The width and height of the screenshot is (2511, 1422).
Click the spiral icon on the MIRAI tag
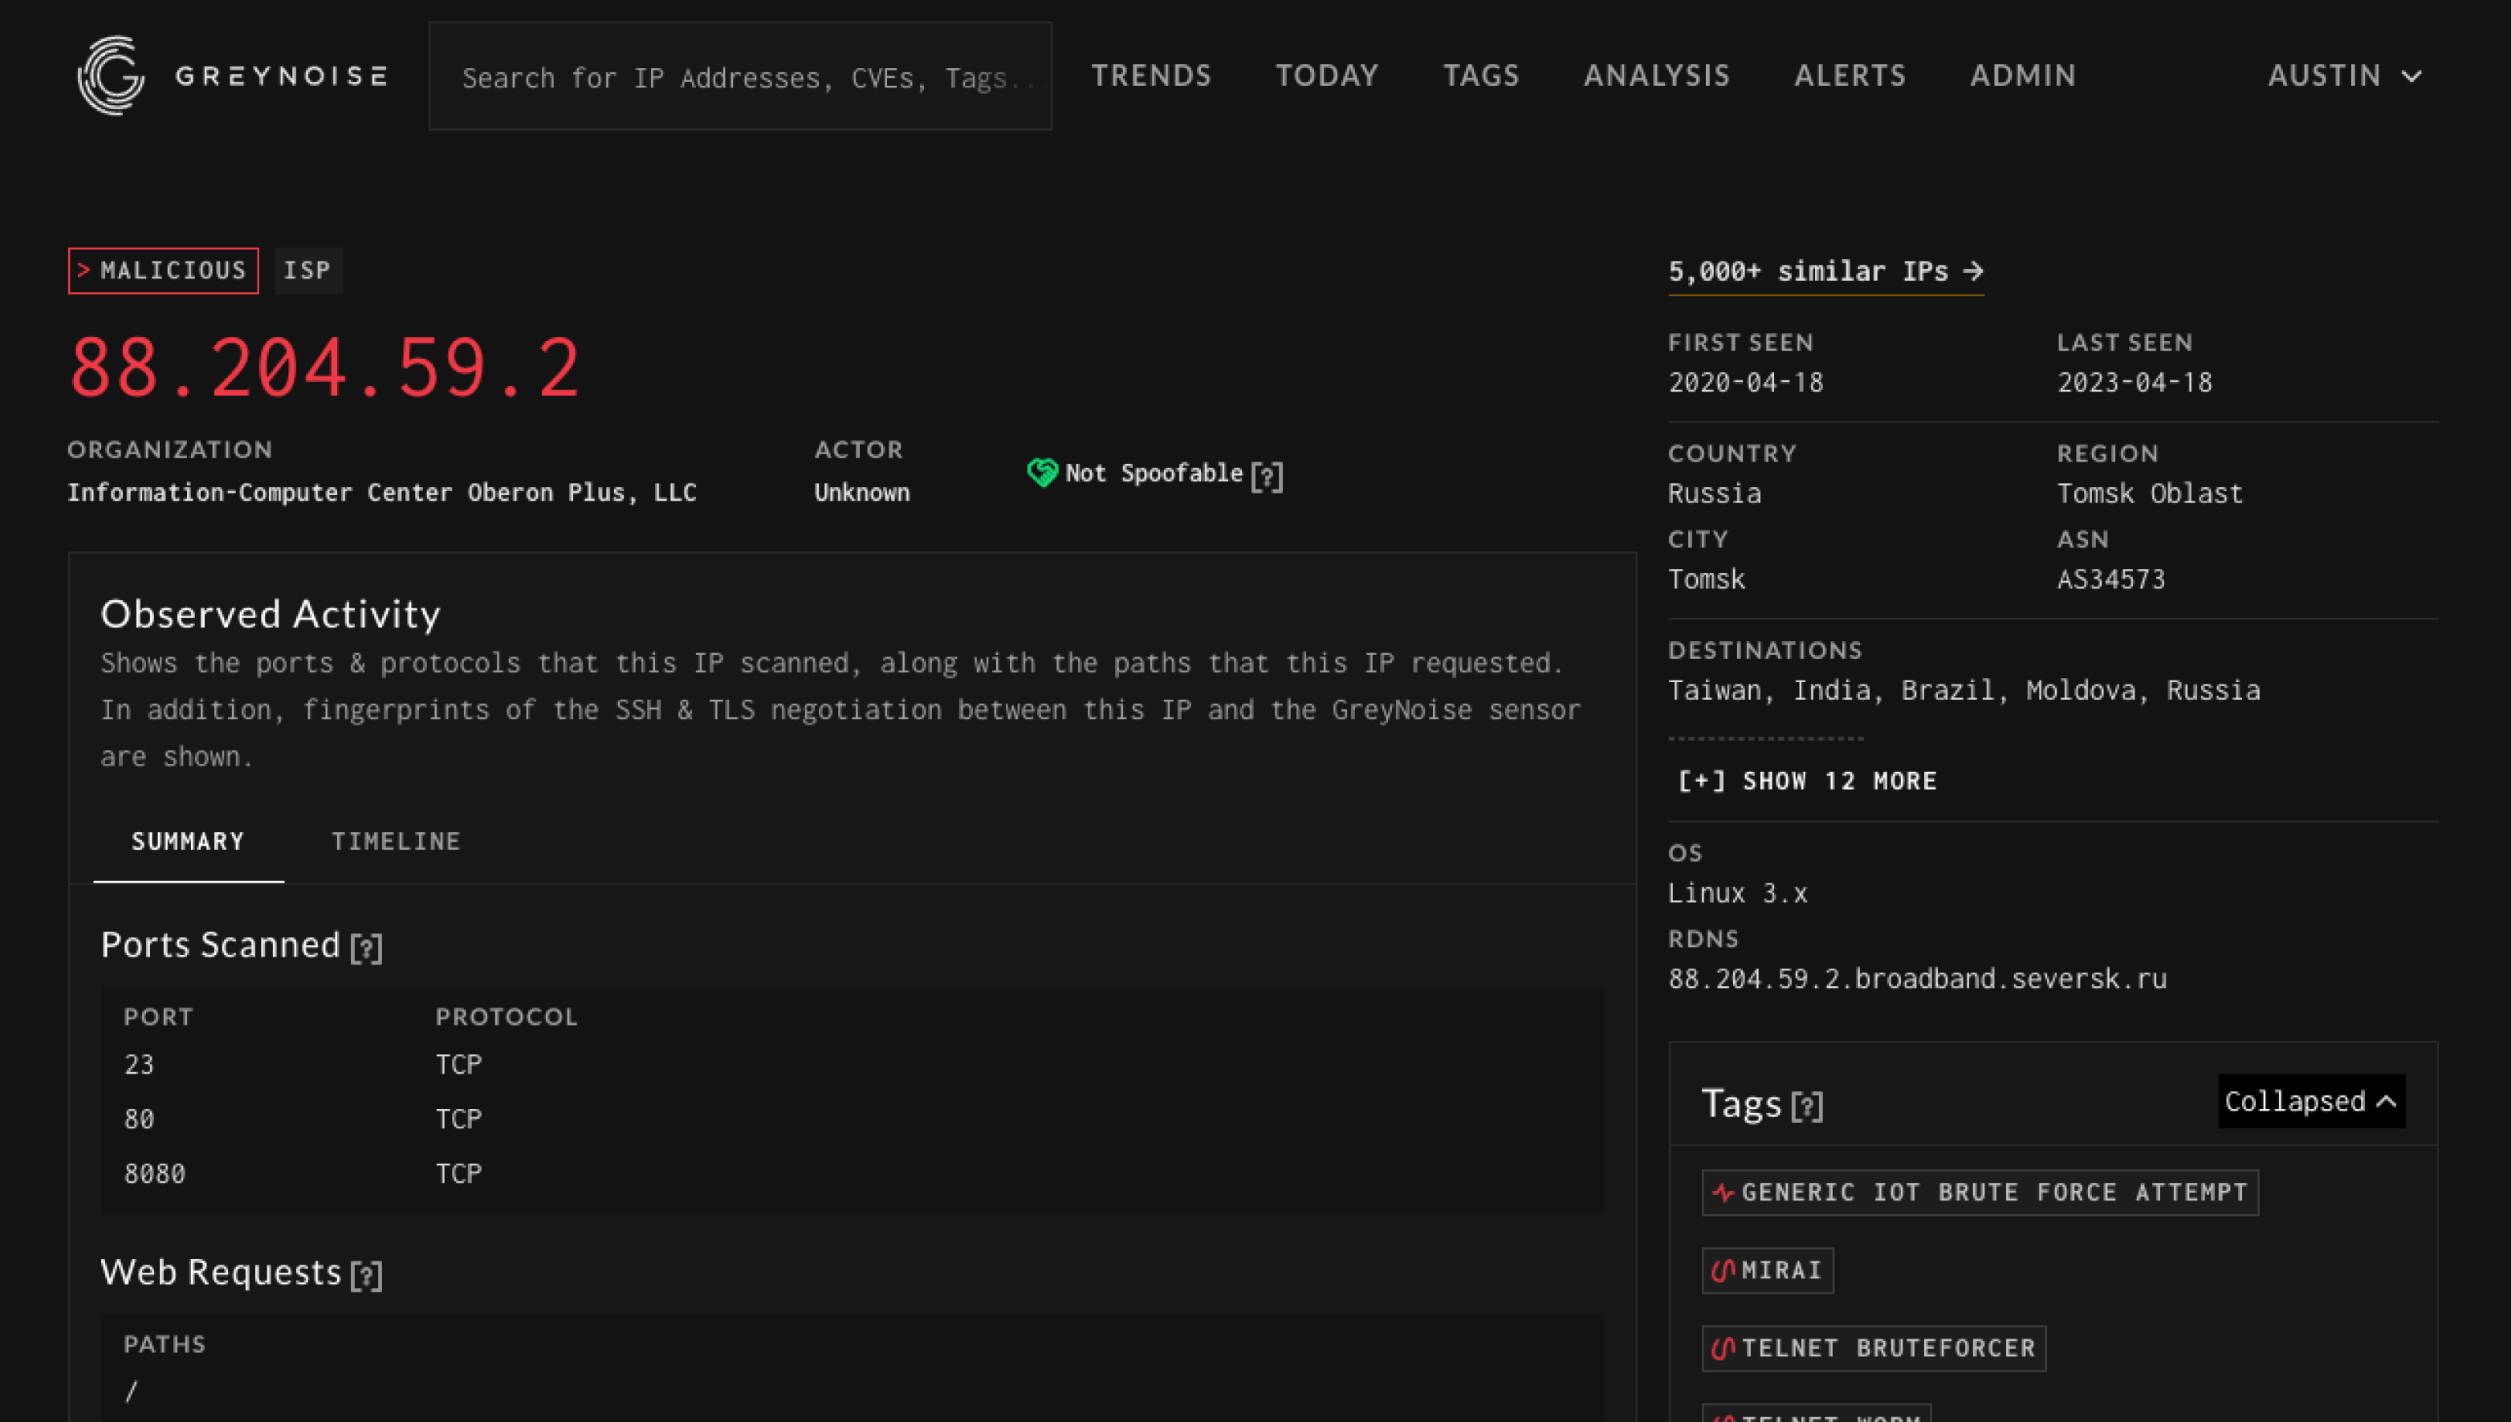(1723, 1269)
